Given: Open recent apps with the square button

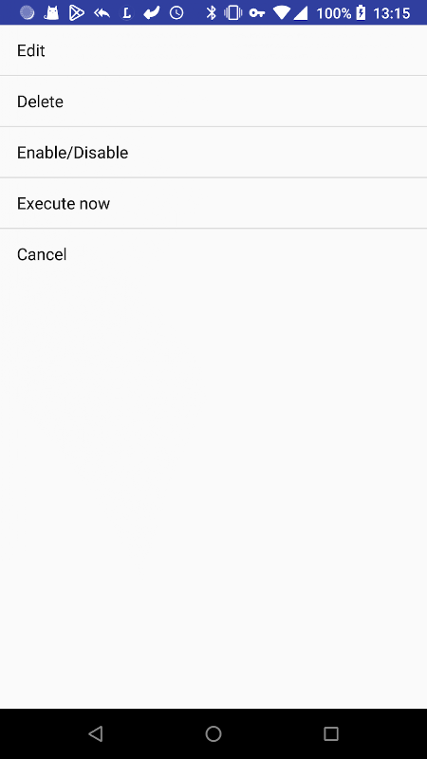Looking at the screenshot, I should pos(331,733).
